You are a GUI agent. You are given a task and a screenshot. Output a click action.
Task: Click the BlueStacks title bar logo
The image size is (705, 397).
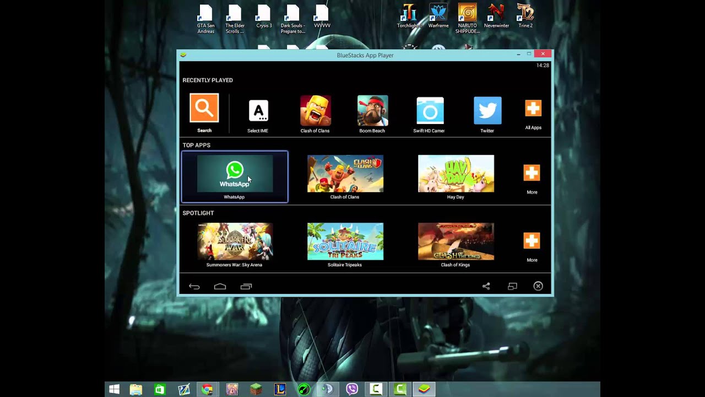pyautogui.click(x=183, y=55)
